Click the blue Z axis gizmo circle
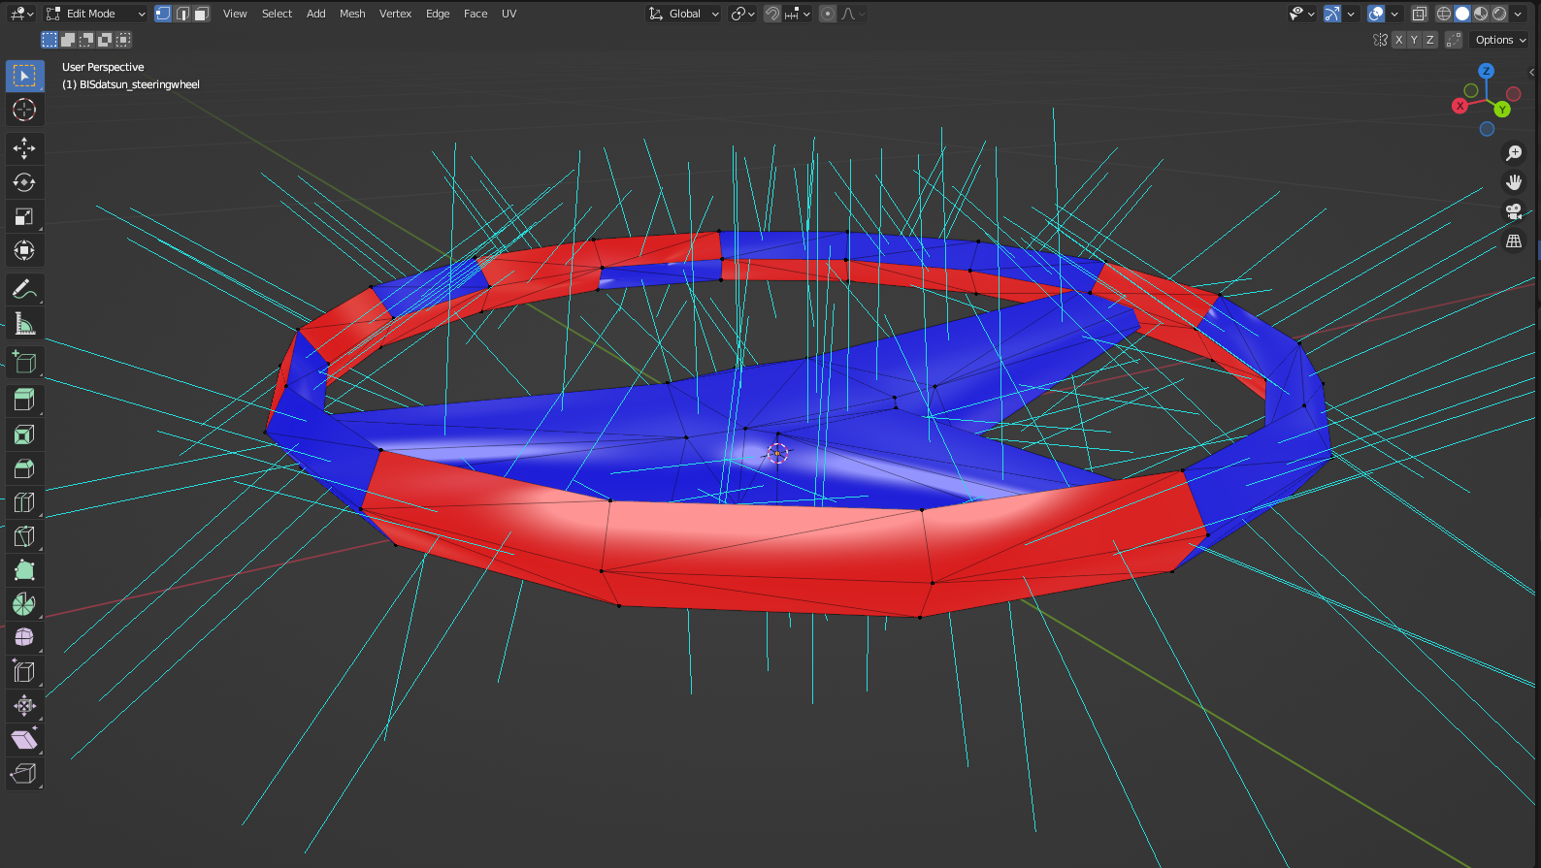Viewport: 1541px width, 868px height. tap(1486, 71)
